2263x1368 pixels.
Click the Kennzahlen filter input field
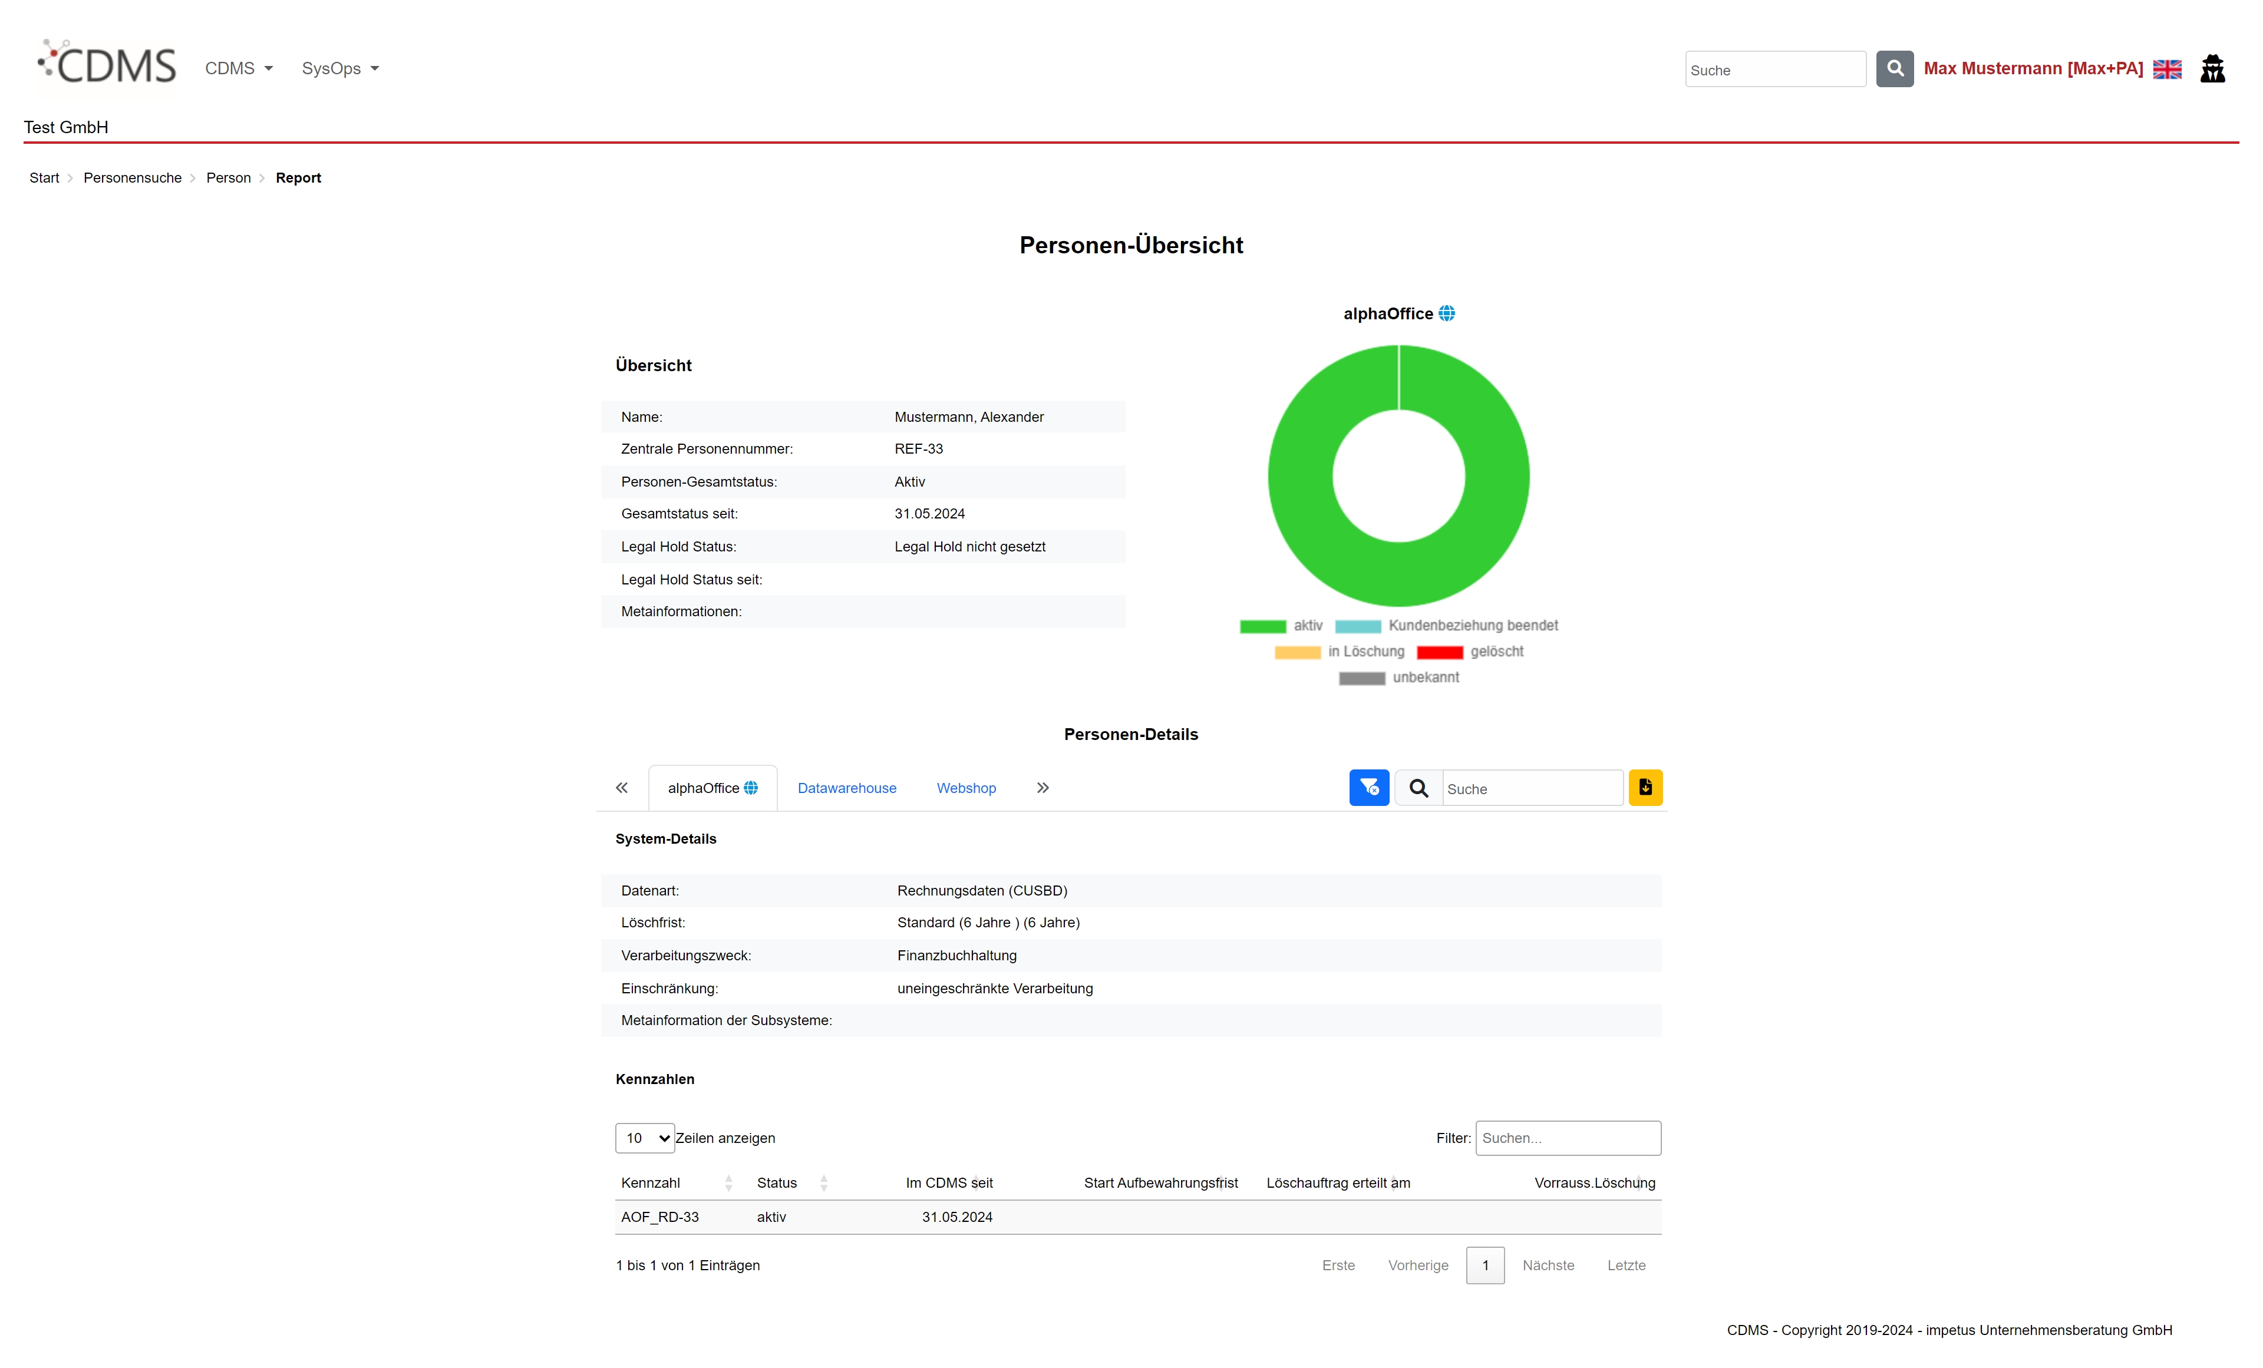pyautogui.click(x=1568, y=1138)
